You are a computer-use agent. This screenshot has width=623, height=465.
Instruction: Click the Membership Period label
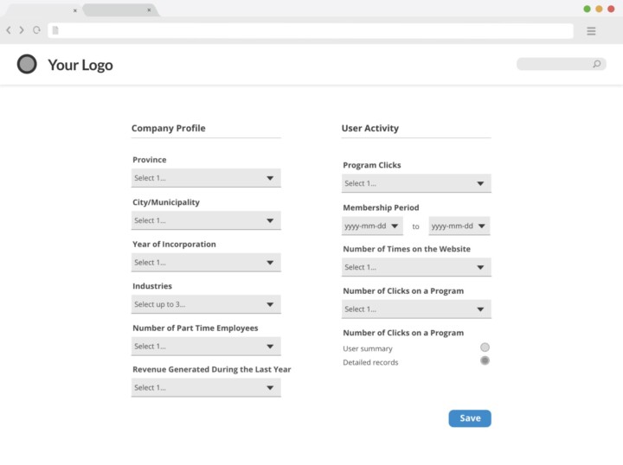point(381,207)
